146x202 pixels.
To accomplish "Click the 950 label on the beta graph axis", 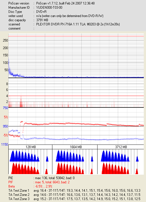I will tap(5, 126).
